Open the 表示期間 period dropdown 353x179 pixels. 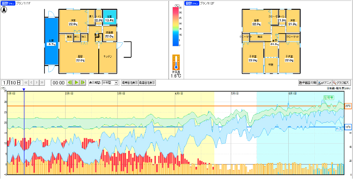110,83
